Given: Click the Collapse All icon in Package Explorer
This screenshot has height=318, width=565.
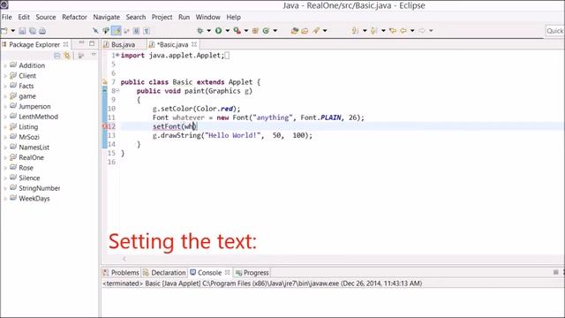Looking at the screenshot, I should [56, 56].
